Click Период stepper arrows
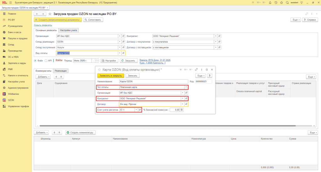Screen dimensions: 321x172 point(97,61)
